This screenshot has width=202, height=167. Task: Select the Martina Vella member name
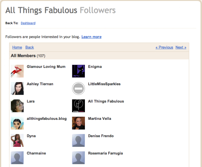coord(99,119)
